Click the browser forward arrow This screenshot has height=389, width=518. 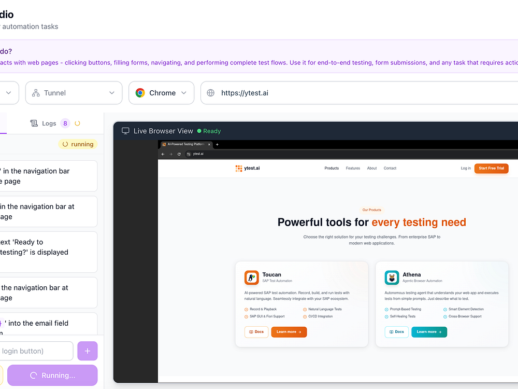click(171, 154)
